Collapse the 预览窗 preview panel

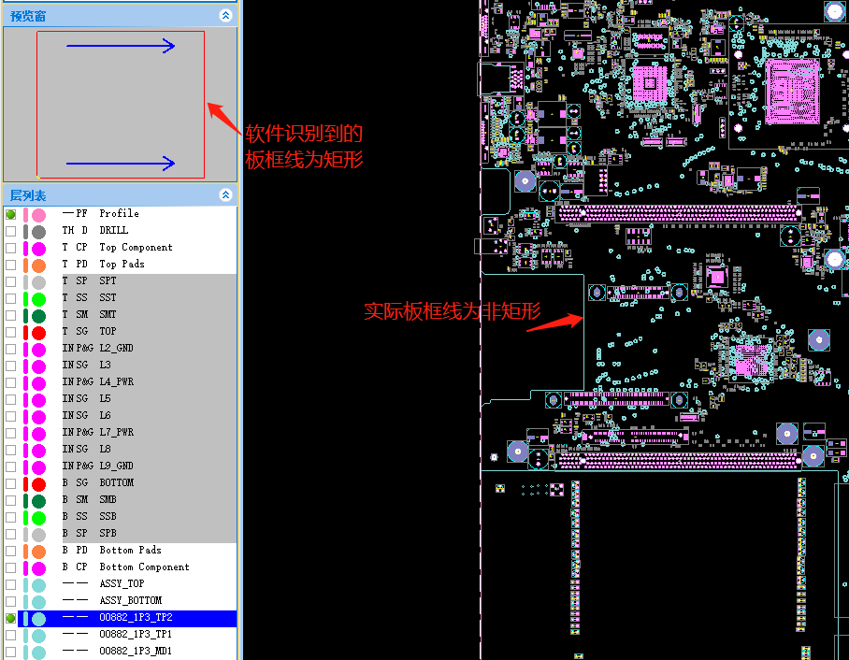click(x=225, y=16)
